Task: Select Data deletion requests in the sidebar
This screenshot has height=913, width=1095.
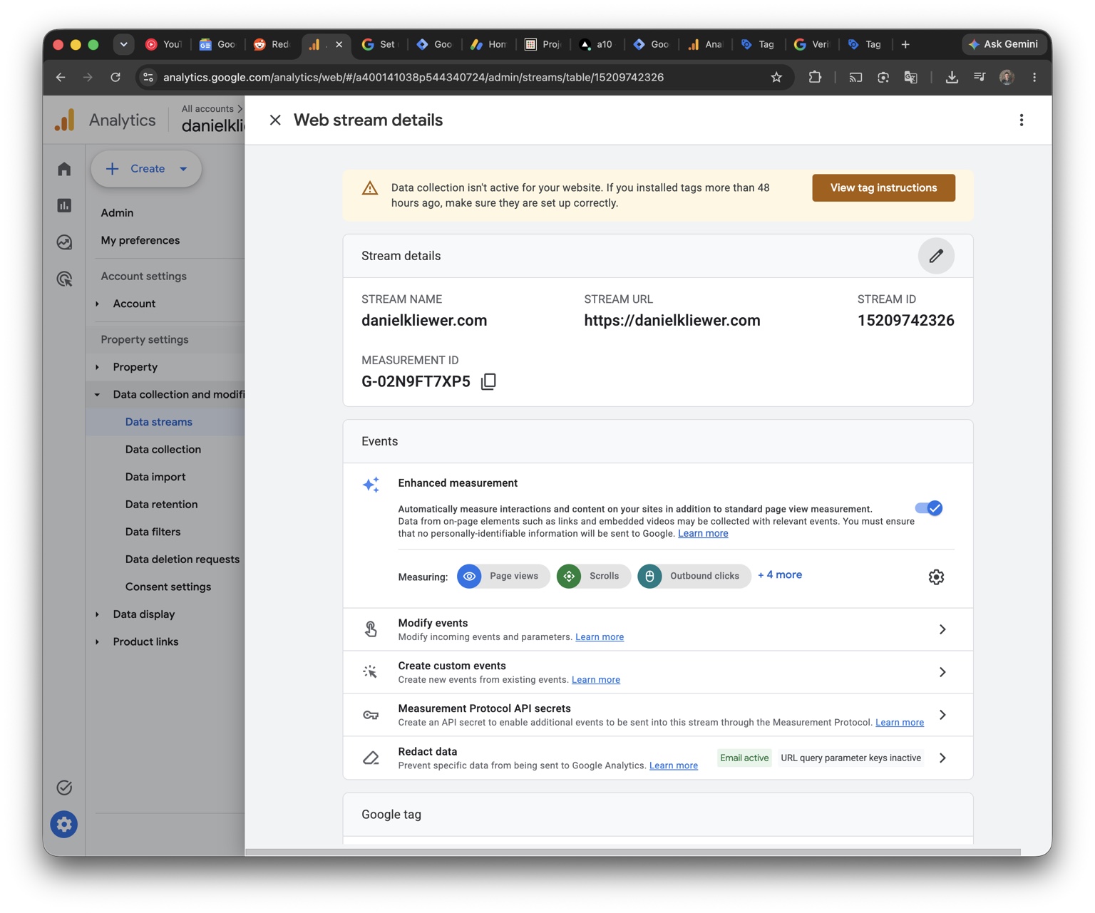Action: click(182, 559)
